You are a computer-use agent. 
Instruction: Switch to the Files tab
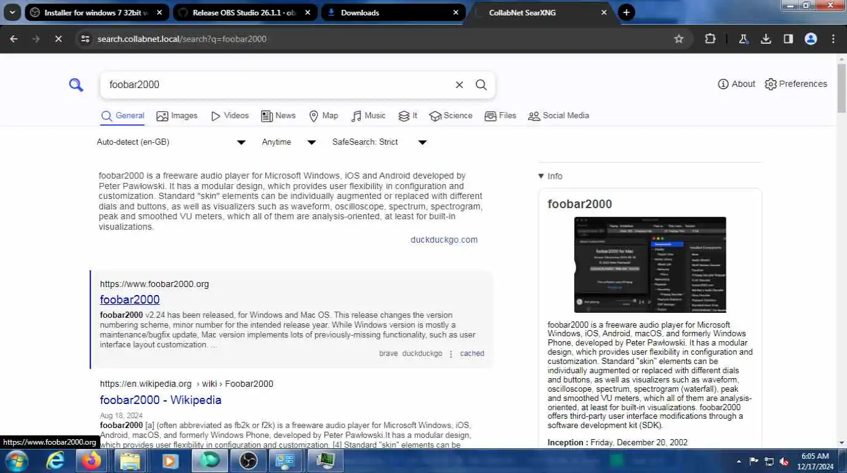point(500,116)
